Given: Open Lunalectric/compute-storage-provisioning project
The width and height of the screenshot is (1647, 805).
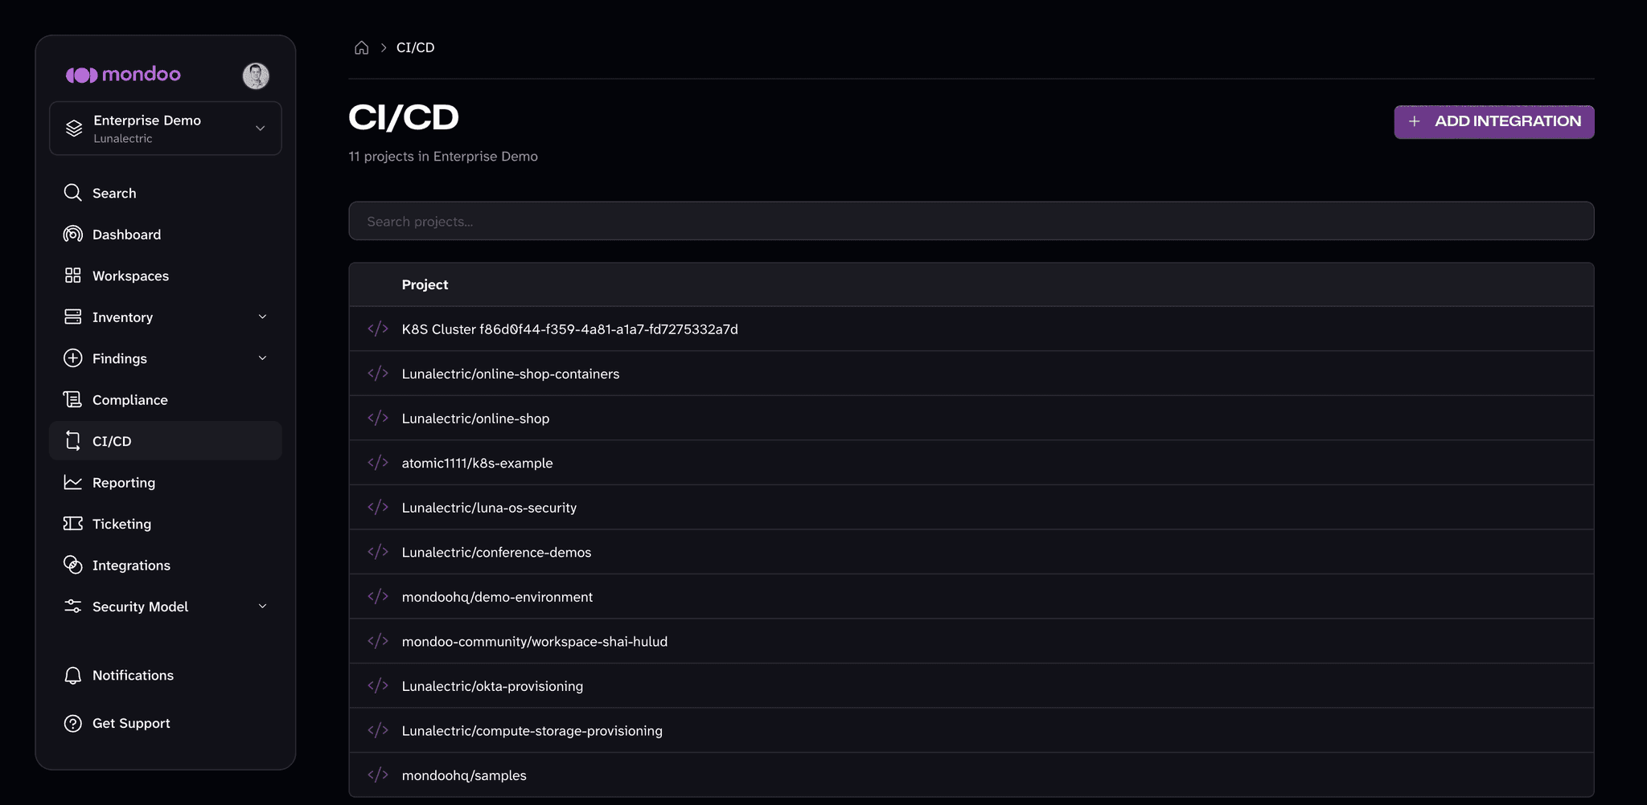Looking at the screenshot, I should [971, 730].
